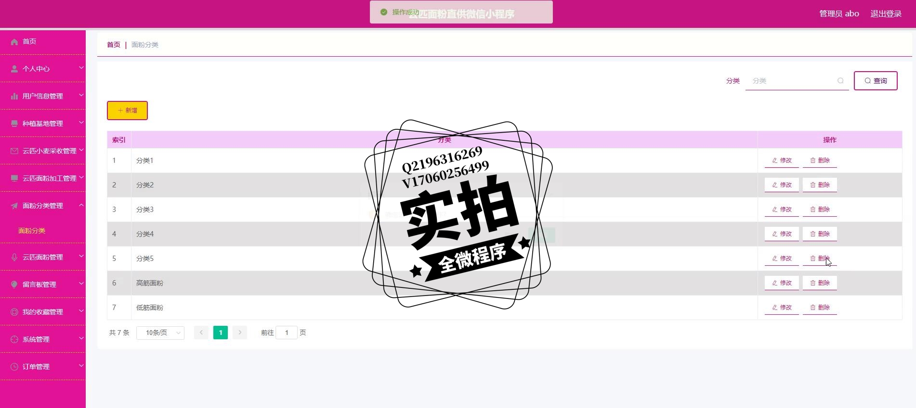The image size is (916, 408).
Task: Click the magnifier icon in 分类 search field
Action: pyautogui.click(x=840, y=81)
